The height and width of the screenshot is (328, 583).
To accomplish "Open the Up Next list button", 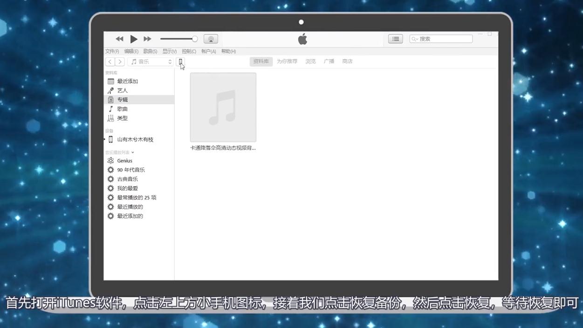I will coord(396,39).
